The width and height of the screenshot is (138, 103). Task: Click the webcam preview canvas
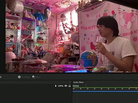click(x=72, y=36)
